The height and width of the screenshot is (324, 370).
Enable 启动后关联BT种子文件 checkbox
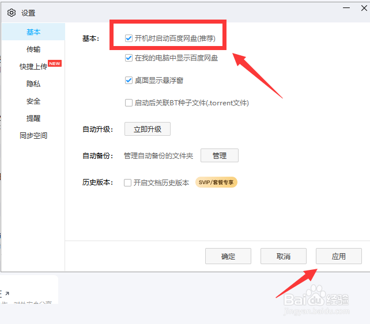129,103
